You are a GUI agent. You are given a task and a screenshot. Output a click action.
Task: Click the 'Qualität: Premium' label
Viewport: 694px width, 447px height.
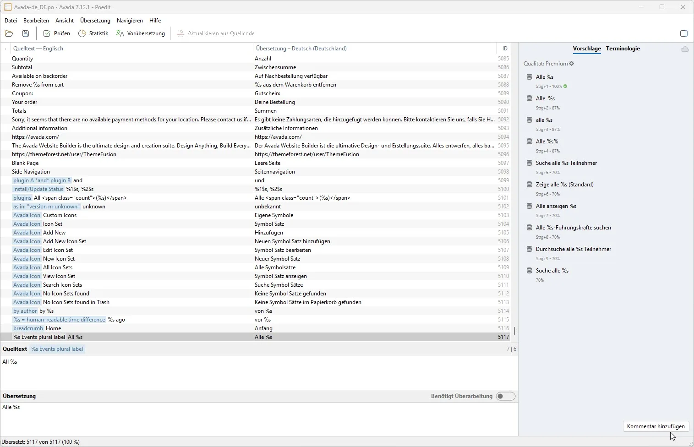546,64
